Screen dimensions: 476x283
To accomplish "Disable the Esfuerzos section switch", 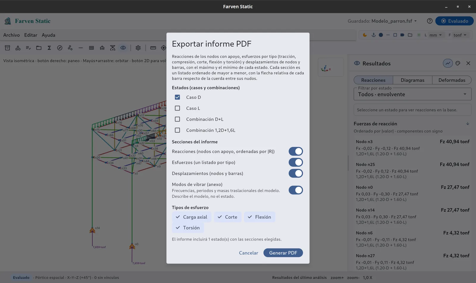I will pyautogui.click(x=296, y=162).
